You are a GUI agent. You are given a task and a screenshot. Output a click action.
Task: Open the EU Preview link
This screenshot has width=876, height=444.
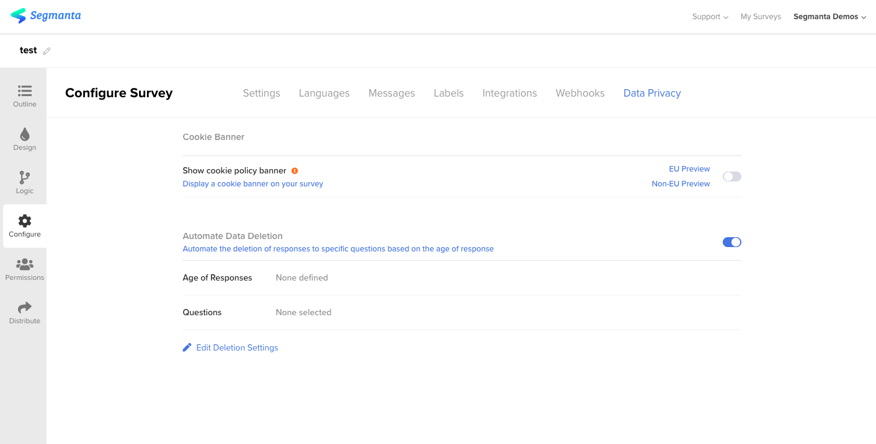pyautogui.click(x=689, y=169)
